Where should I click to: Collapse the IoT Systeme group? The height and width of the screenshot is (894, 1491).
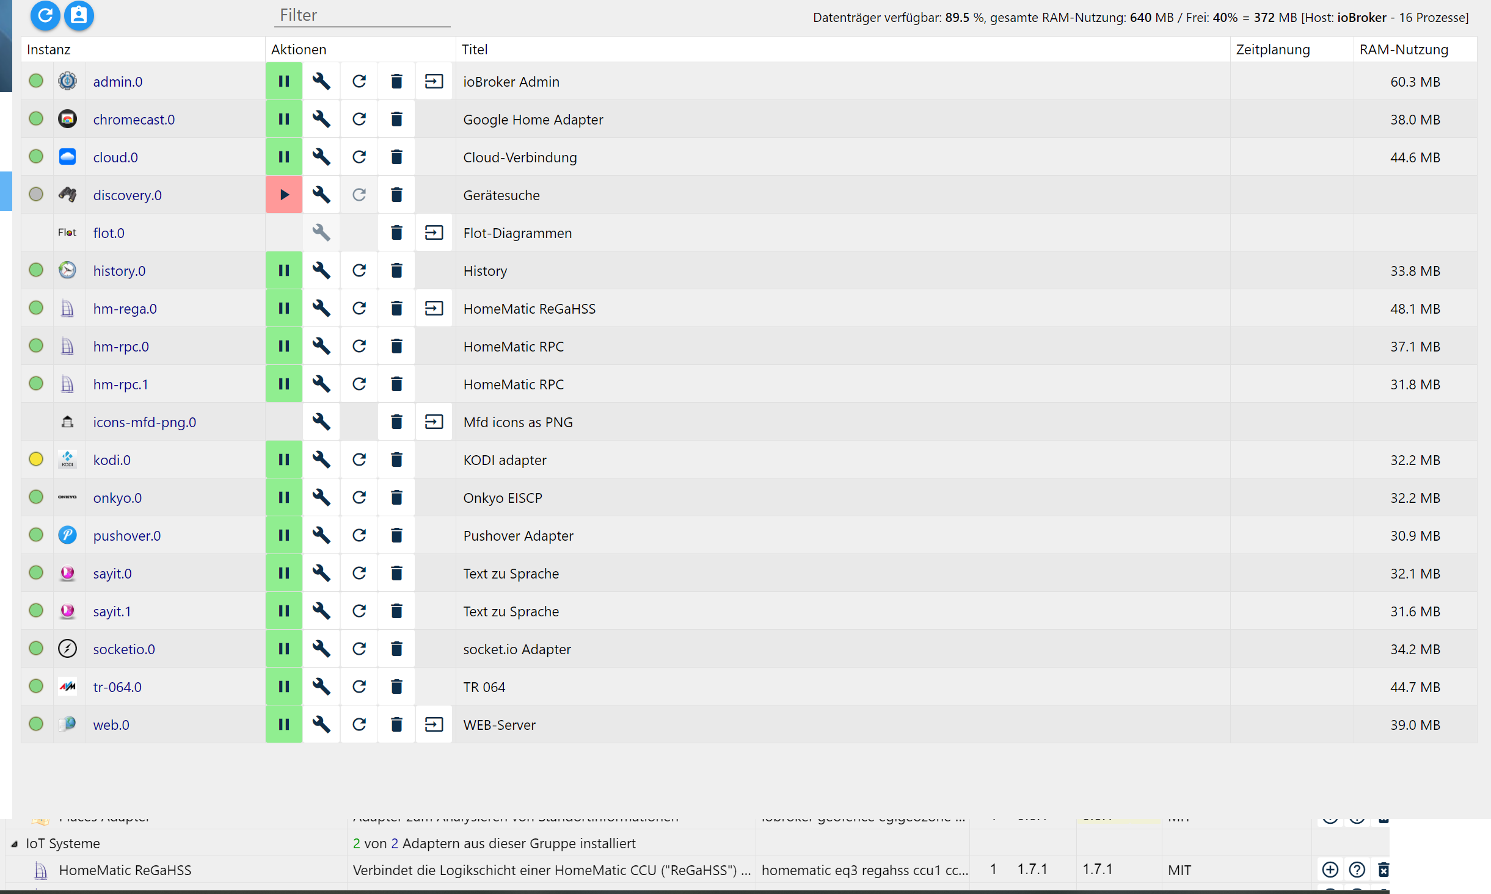click(x=14, y=844)
